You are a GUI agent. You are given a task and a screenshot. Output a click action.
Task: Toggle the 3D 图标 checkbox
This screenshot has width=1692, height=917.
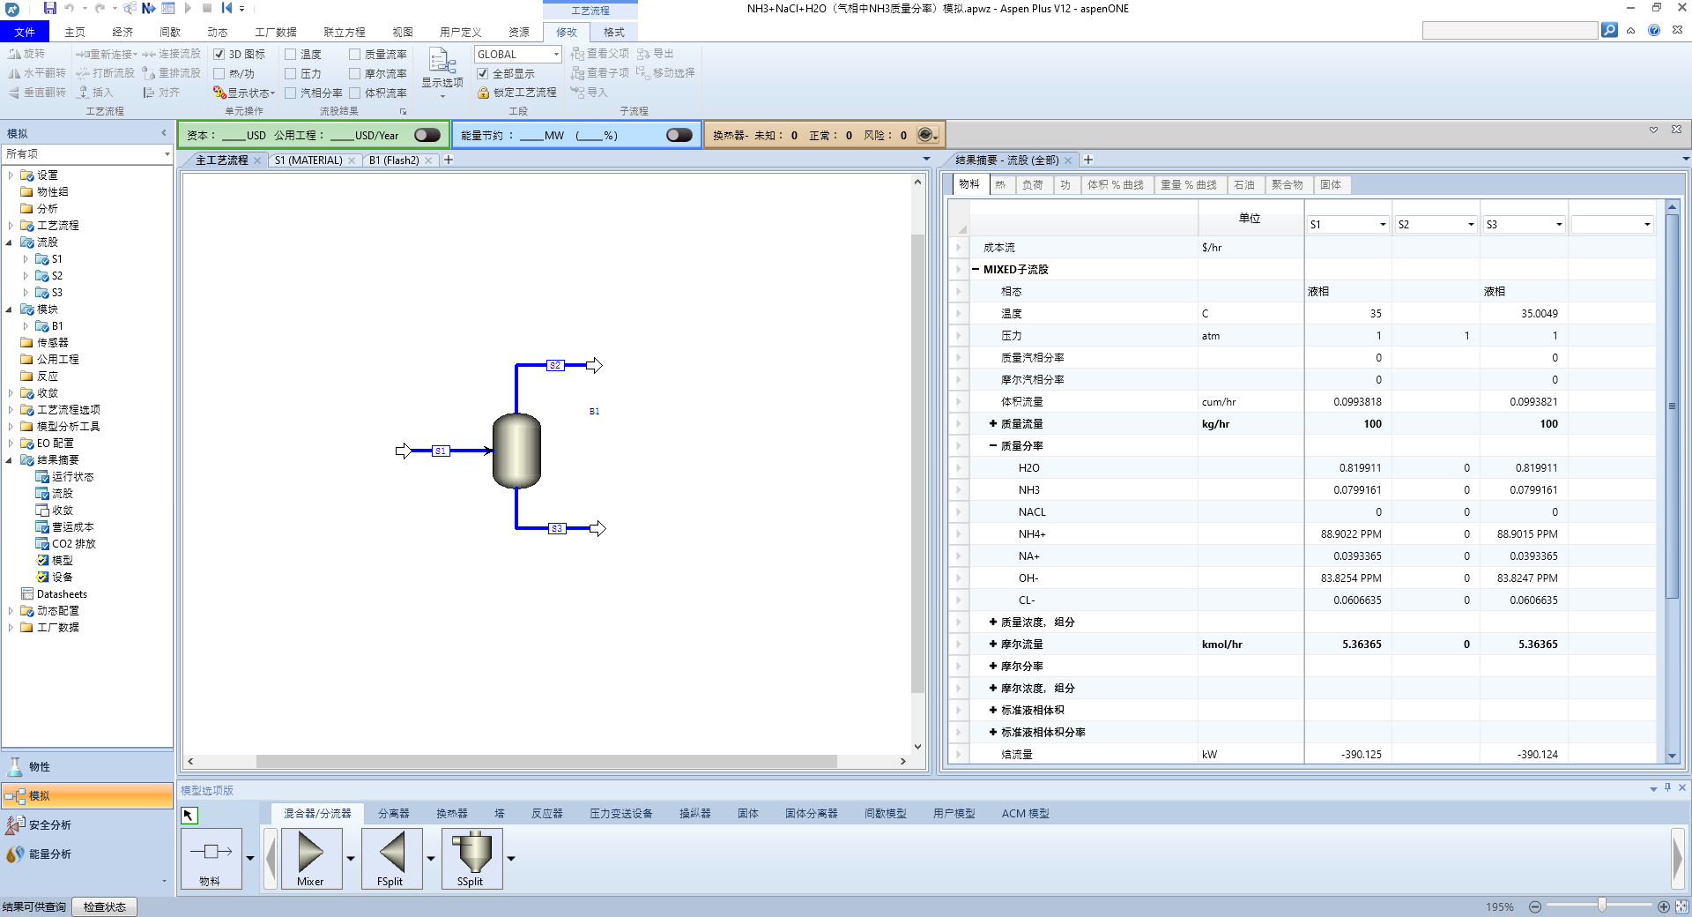pyautogui.click(x=219, y=54)
